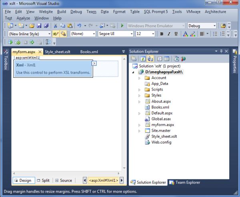Cut selection with the scissors icon

click(x=56, y=26)
